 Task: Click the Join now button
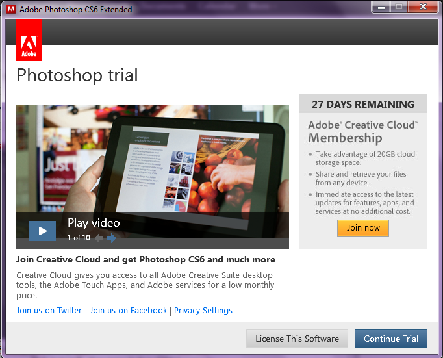[363, 228]
